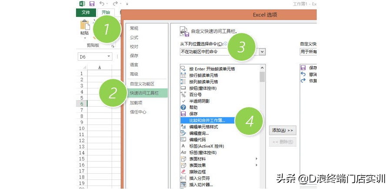Open the 用于所有 dropdown on the right

coord(308,52)
